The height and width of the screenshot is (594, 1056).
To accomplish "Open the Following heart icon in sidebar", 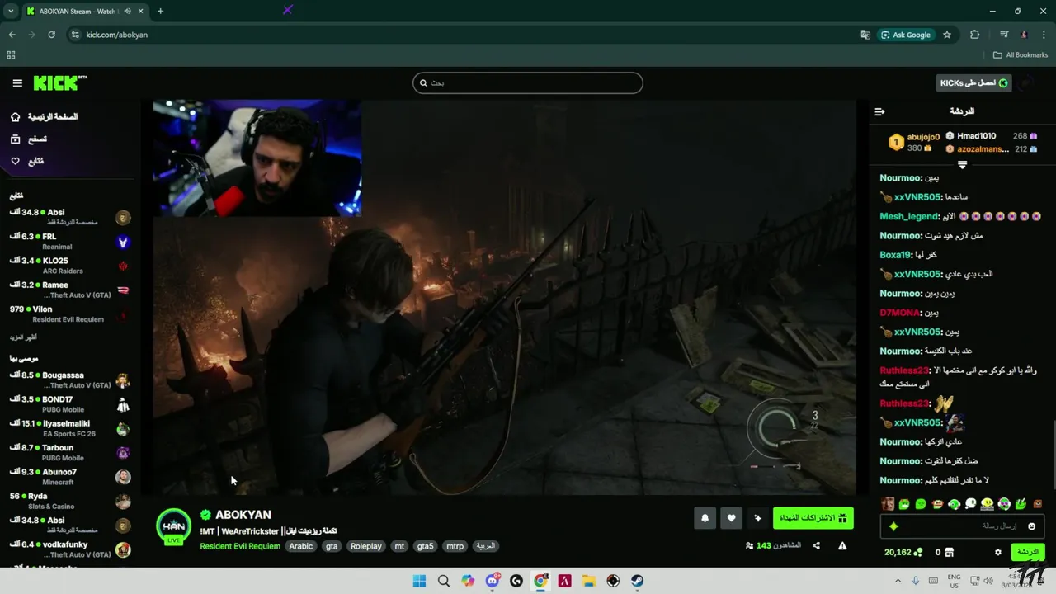I will tap(16, 161).
